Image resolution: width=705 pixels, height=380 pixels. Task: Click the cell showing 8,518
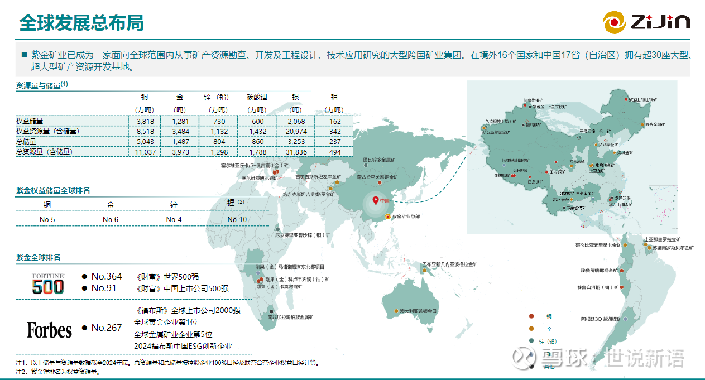click(x=144, y=131)
